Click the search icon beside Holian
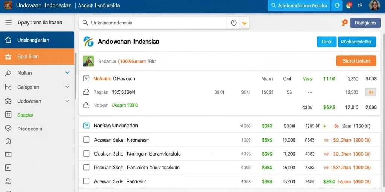Viewport: 385px width, 192px height. 8,73
